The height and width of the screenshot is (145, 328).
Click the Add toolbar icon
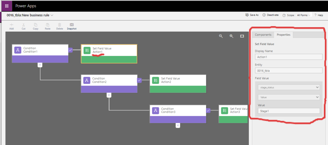[12, 25]
